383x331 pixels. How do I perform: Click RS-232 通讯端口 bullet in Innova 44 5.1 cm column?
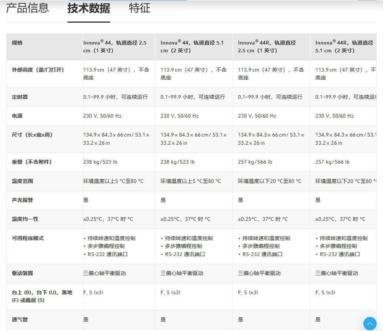tap(185, 254)
